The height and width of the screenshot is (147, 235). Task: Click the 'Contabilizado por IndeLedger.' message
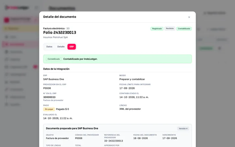point(80,59)
